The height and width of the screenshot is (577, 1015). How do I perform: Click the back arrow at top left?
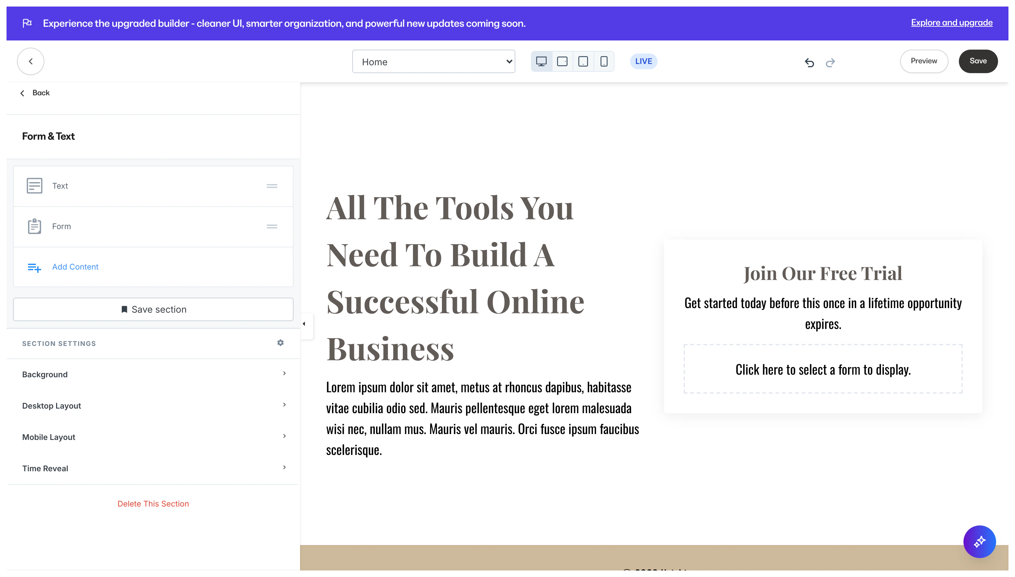click(30, 61)
